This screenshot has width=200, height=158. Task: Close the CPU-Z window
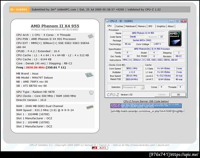pyautogui.click(x=184, y=21)
